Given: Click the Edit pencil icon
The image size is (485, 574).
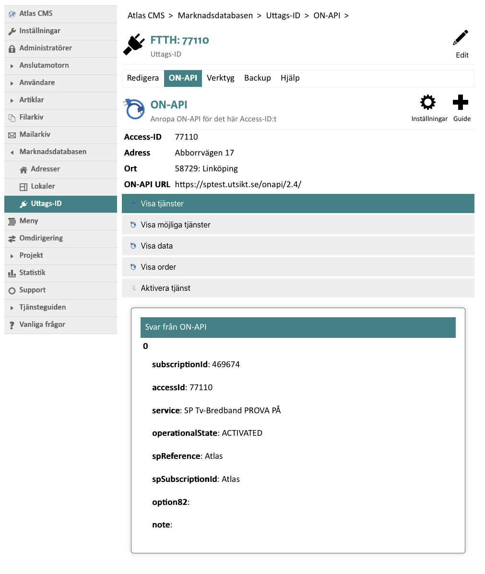Looking at the screenshot, I should (461, 38).
